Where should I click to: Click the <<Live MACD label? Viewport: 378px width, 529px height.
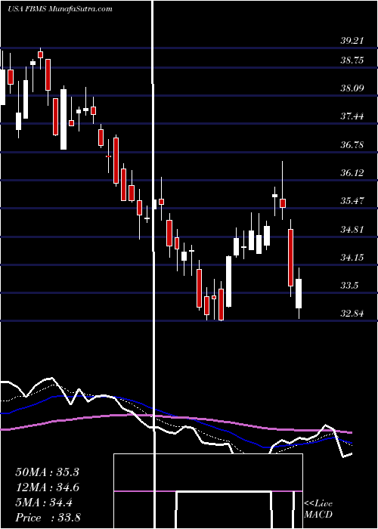point(318,509)
